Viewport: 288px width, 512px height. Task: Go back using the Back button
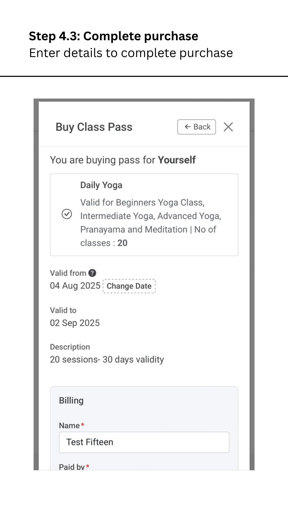point(197,127)
